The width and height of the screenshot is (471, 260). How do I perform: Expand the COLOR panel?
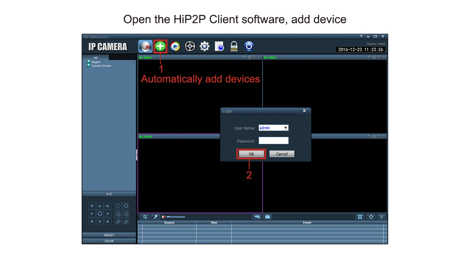click(x=109, y=241)
